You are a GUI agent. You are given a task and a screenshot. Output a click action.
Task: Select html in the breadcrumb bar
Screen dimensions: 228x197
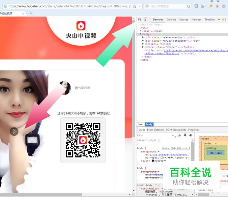coord(140,124)
